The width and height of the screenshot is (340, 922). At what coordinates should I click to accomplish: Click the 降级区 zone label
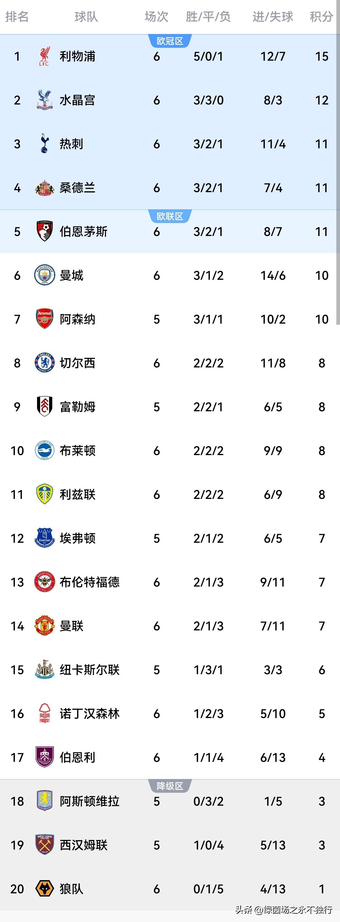coord(170,786)
